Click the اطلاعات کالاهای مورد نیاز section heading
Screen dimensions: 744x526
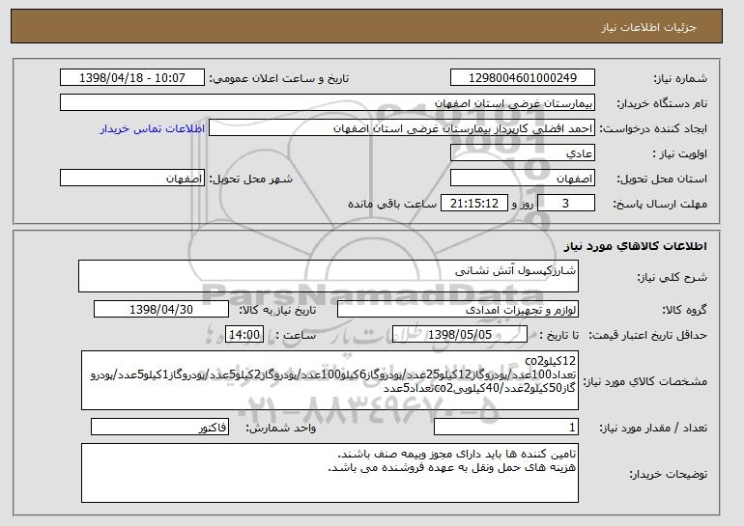pyautogui.click(x=636, y=246)
